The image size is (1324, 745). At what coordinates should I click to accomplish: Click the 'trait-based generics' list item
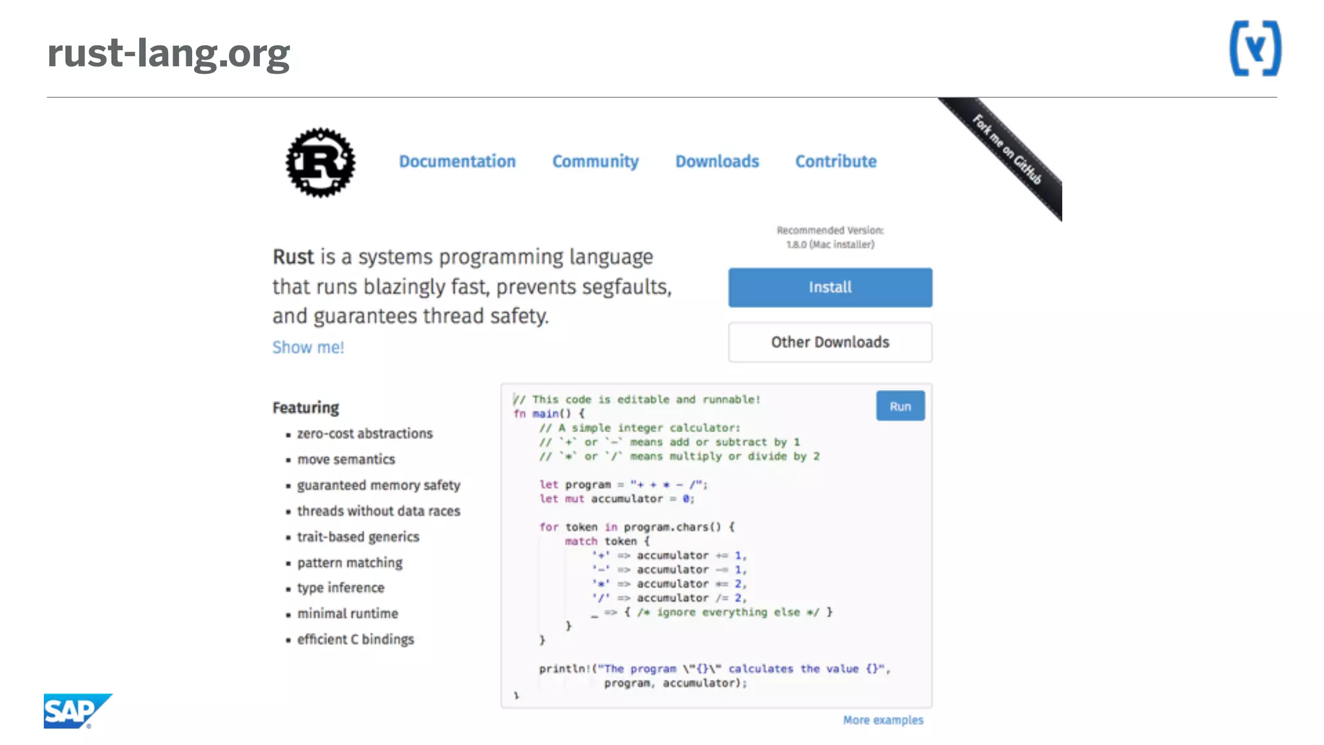358,537
